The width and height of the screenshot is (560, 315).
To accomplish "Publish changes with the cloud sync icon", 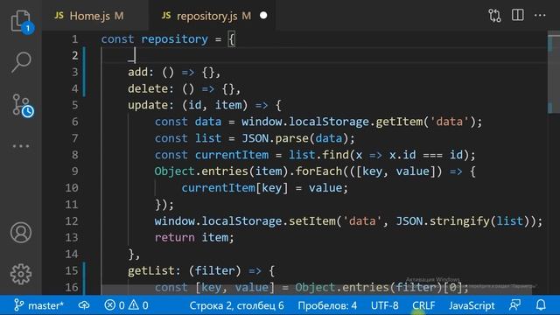I will 84,305.
